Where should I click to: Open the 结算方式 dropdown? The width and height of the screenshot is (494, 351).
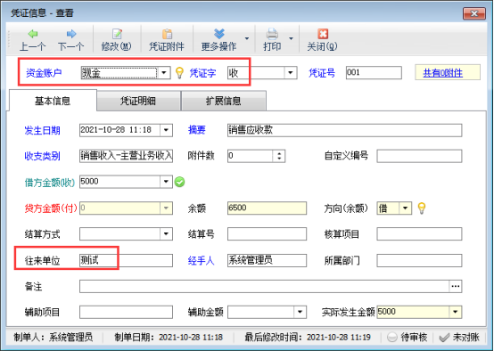[x=166, y=234]
